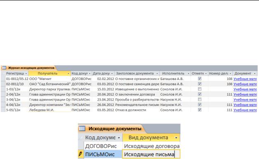Click ДОГОВОРис code in row 02-0012/10
259x159 pixels.
point(81,84)
